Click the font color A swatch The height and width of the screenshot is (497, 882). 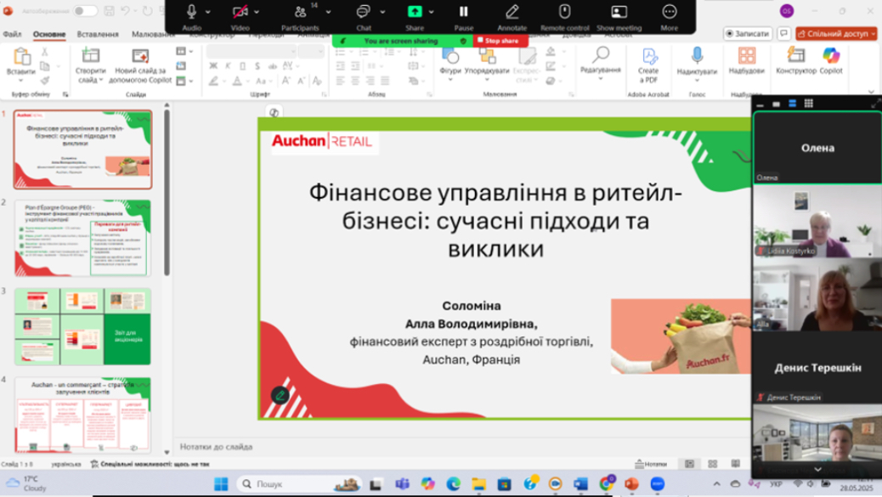[237, 81]
